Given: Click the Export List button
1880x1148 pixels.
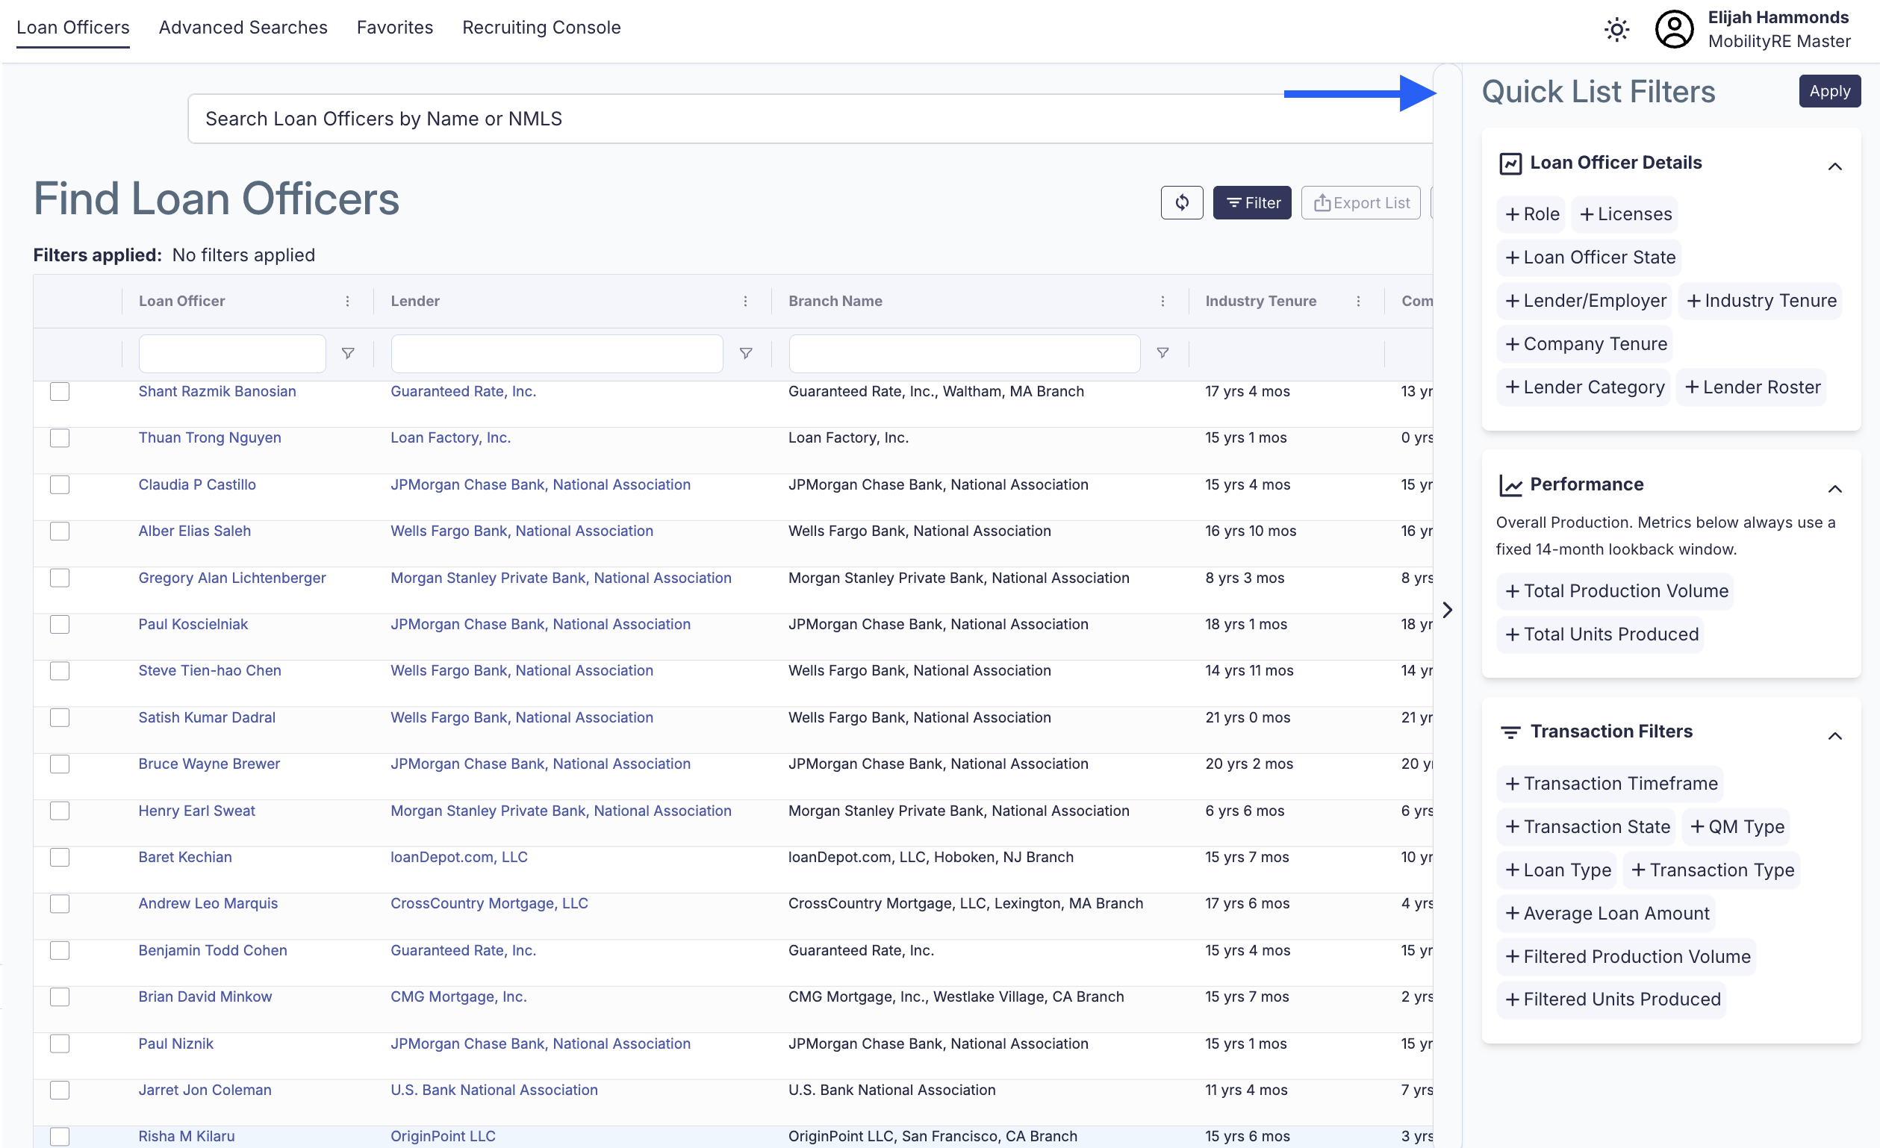Looking at the screenshot, I should point(1360,202).
